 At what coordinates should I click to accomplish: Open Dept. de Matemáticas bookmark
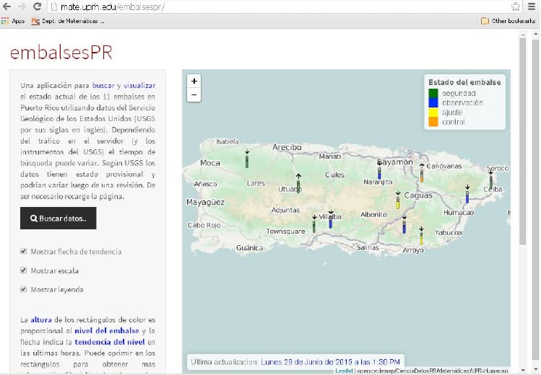68,21
